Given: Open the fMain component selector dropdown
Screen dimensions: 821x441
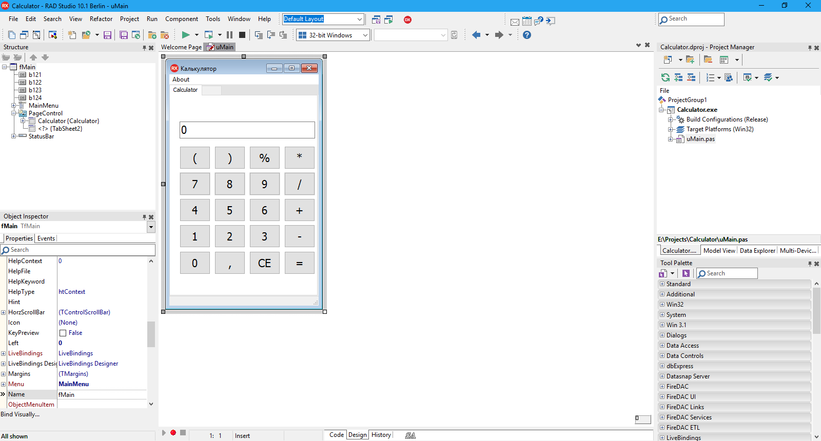Looking at the screenshot, I should click(151, 227).
